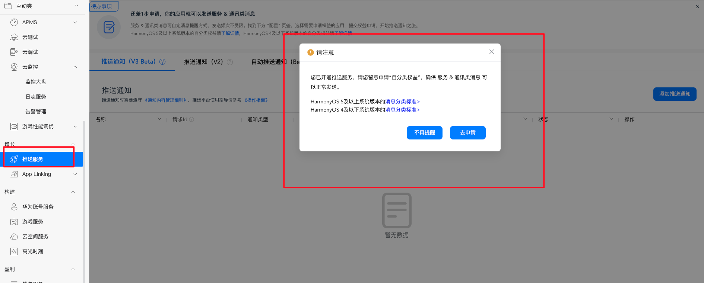Click the 云测试 cloud icon
704x283 pixels.
tap(14, 37)
